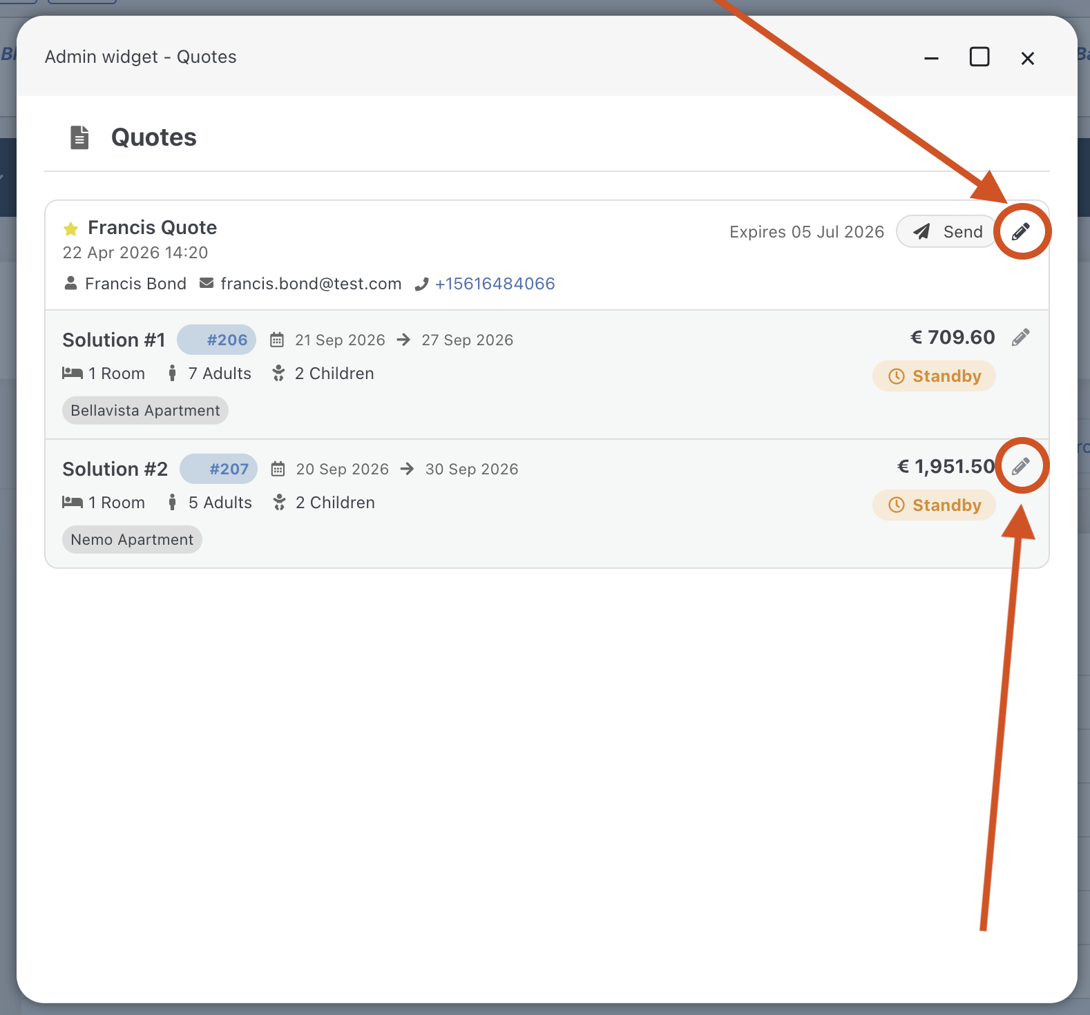Close the Admin widget Quotes dialog
This screenshot has width=1090, height=1015.
click(x=1028, y=58)
